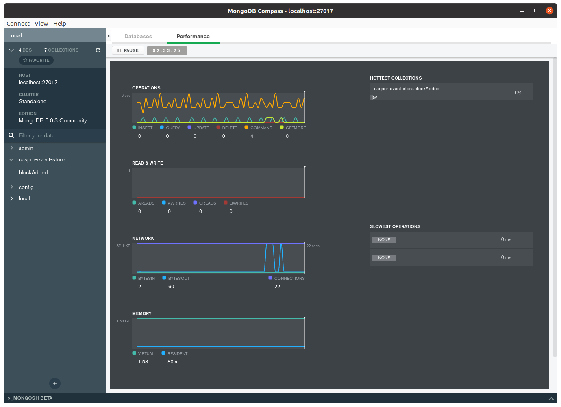Click the casper-event-store.blockAdded hottest collection row
Image resolution: width=561 pixels, height=407 pixels.
[x=451, y=92]
